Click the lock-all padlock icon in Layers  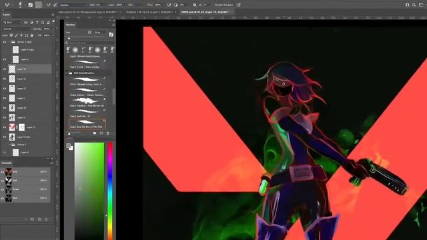pyautogui.click(x=32, y=35)
